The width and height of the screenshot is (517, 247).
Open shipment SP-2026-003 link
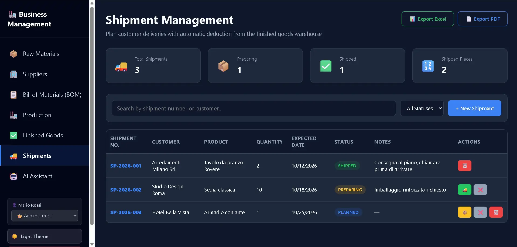click(x=126, y=212)
